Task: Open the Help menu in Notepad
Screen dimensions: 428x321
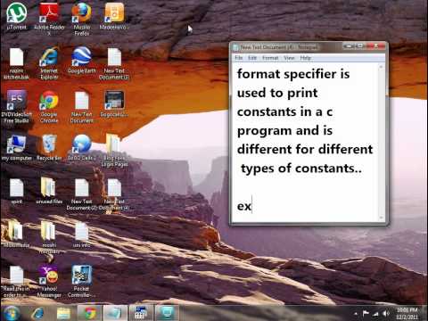Action: click(x=306, y=58)
